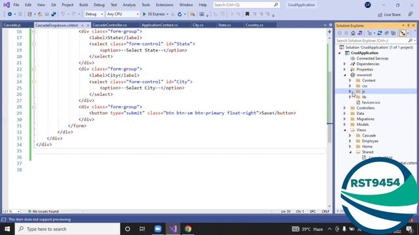Click Switch Views icon in Solution Explorer
This screenshot has height=235, width=419.
click(x=359, y=33)
